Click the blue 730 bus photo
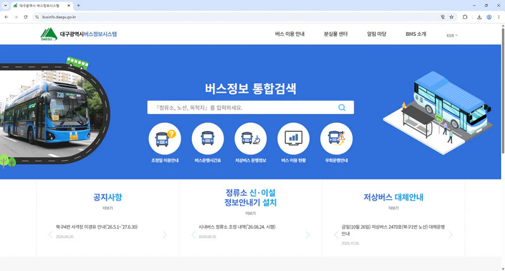Screen dimensions: 505x271 (x=49, y=113)
